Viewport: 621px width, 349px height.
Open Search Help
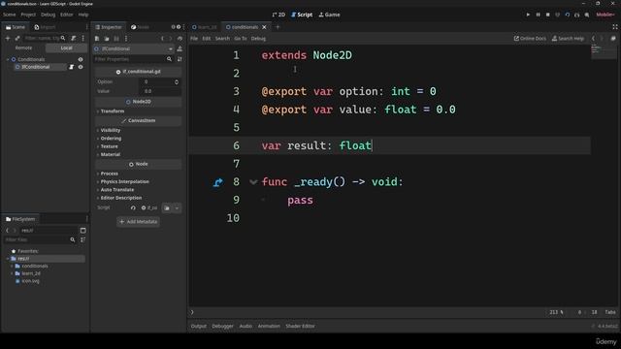(568, 39)
